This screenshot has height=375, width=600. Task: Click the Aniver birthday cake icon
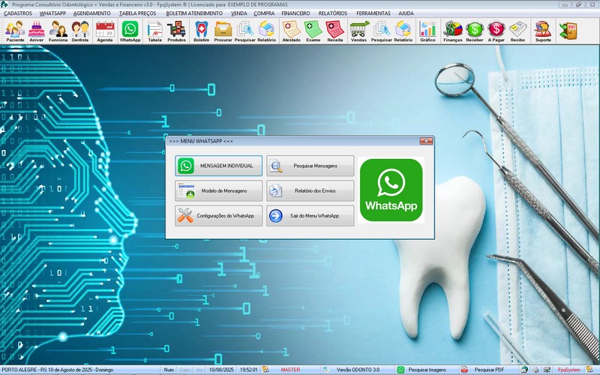37,31
